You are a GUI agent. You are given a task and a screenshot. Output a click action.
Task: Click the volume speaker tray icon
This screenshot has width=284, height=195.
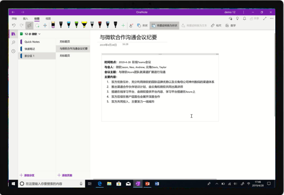point(236,183)
